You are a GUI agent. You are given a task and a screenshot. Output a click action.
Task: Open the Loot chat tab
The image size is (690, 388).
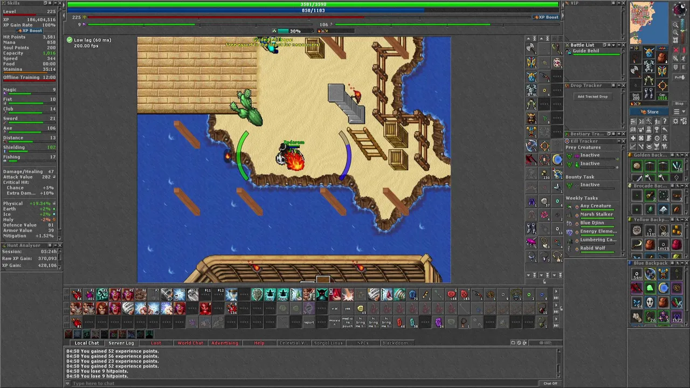point(156,343)
